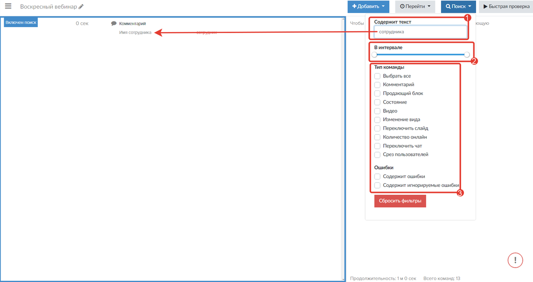Screen dimensions: 533x282
Task: Click the Включен поиск badge
Action: click(x=21, y=22)
